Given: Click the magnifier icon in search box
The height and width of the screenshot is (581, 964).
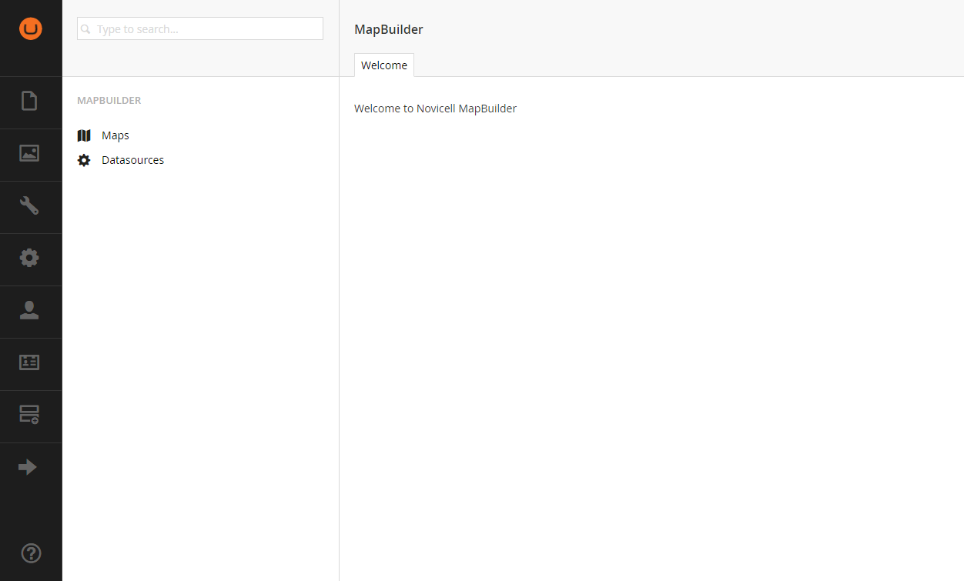Looking at the screenshot, I should pos(86,29).
